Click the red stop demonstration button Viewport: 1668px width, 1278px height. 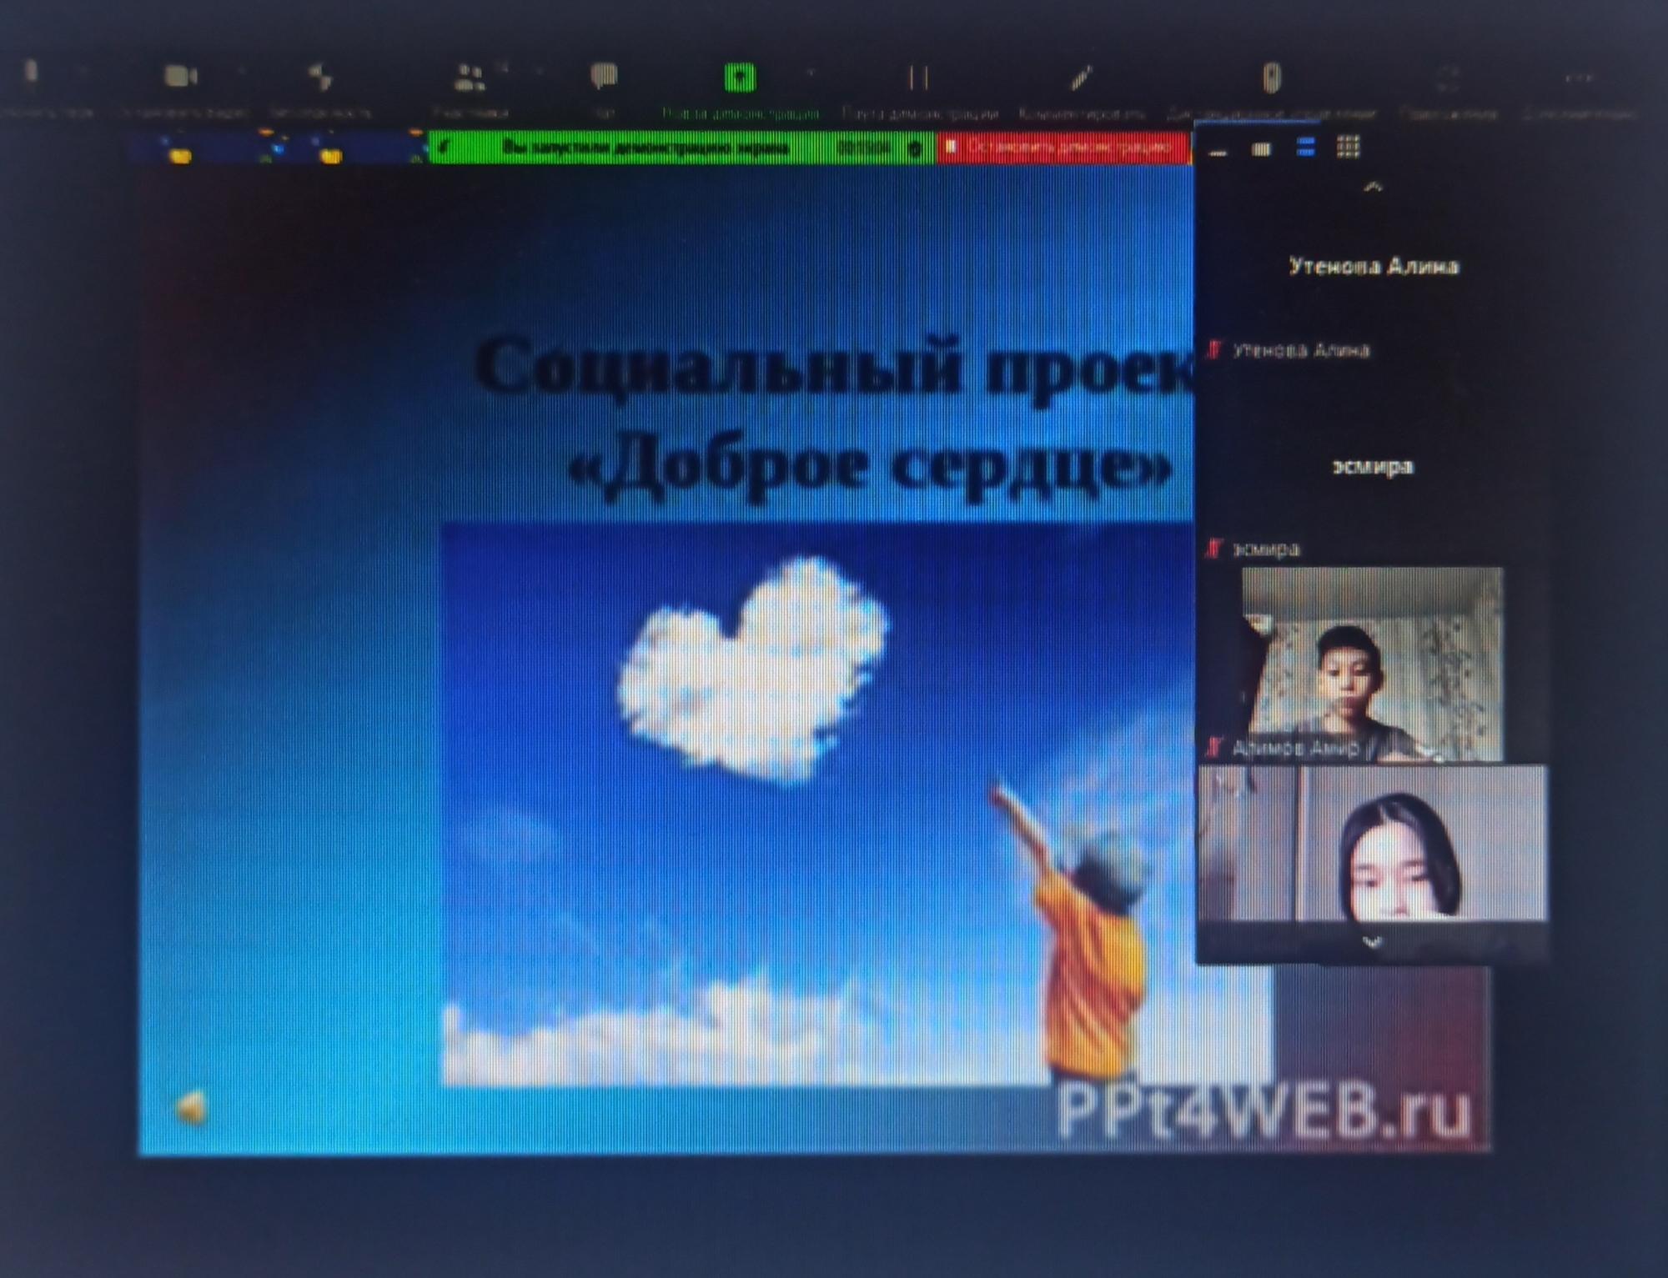1061,148
